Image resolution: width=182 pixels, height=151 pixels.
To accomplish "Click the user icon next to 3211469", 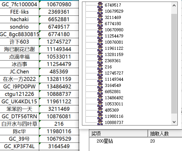I will [x=100, y=17].
